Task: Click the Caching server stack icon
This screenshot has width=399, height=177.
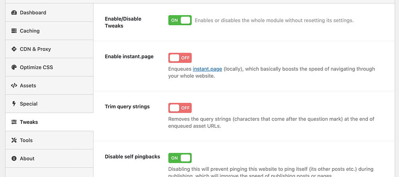Action: (x=14, y=31)
